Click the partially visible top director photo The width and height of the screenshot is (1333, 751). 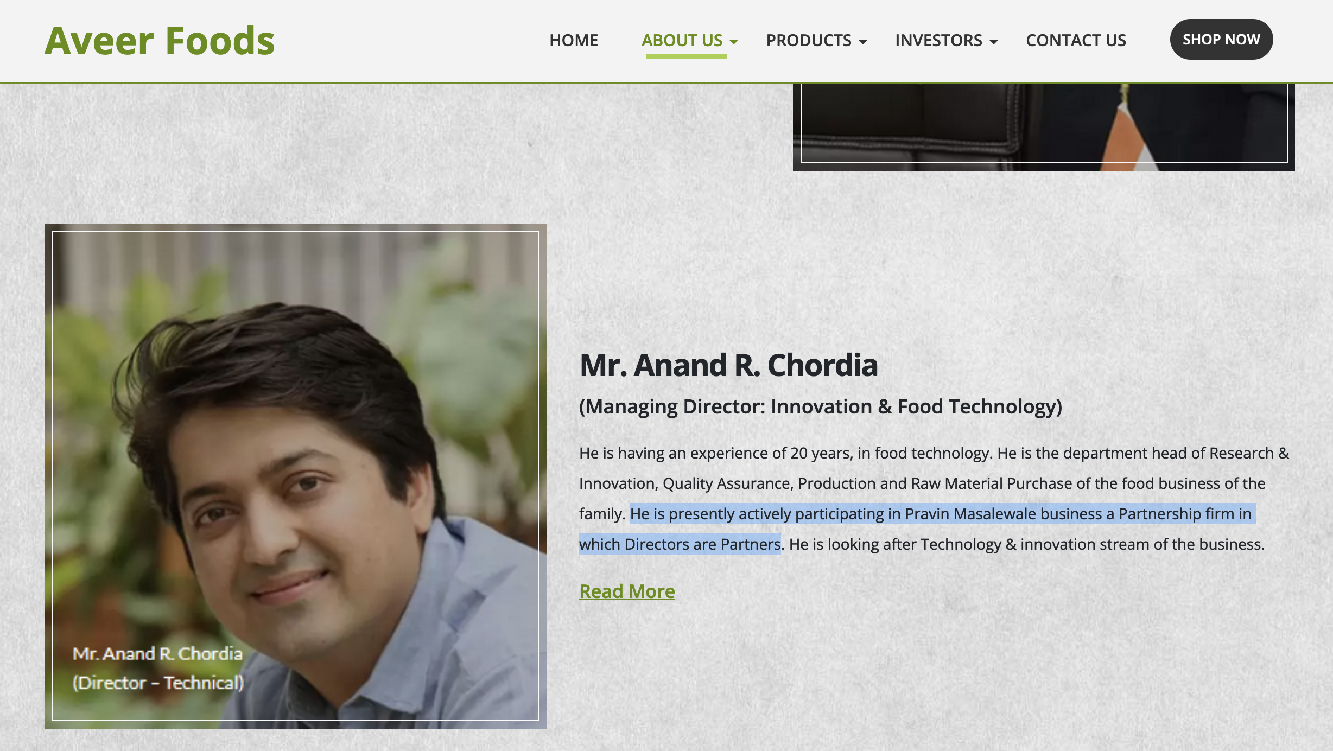point(1044,127)
